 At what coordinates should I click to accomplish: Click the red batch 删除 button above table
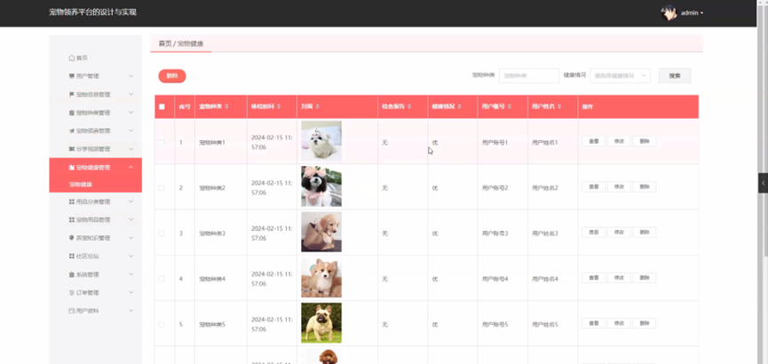(172, 76)
